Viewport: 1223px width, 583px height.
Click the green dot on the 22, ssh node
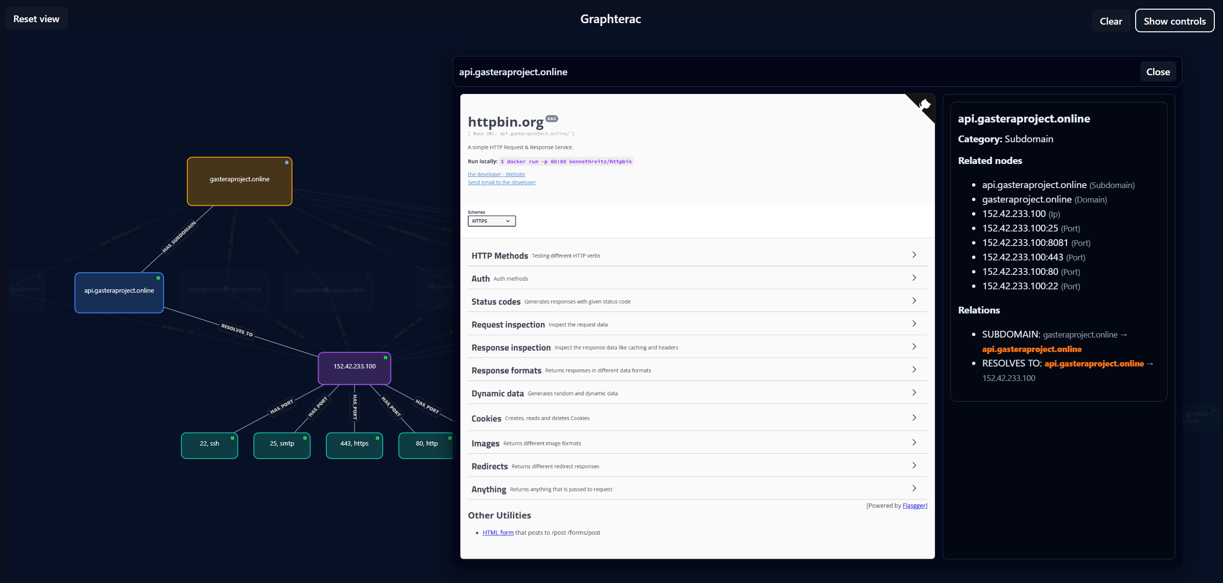[232, 438]
